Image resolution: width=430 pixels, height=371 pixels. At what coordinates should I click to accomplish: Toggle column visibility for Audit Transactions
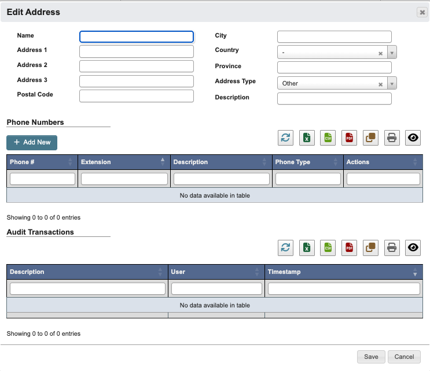(413, 248)
